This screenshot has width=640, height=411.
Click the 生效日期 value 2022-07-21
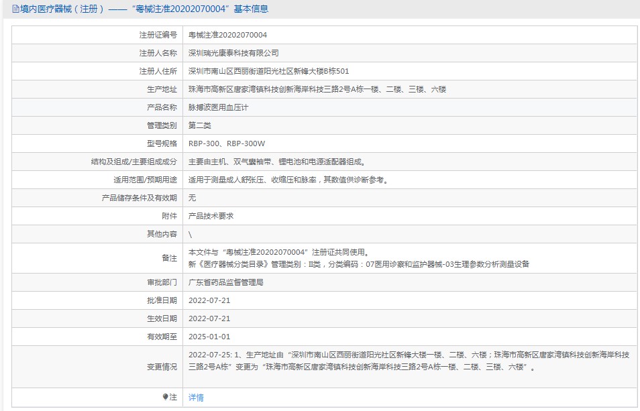(x=209, y=318)
